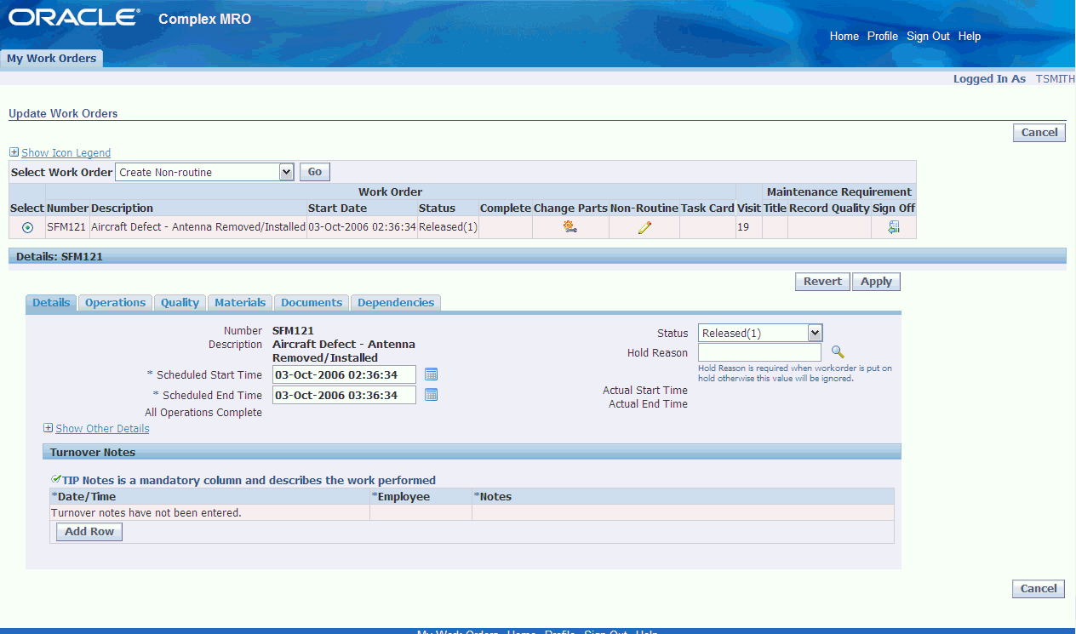Click the description 'Aircraft Defect - Antenna Removed/Installed' cell
1076x634 pixels.
198,227
